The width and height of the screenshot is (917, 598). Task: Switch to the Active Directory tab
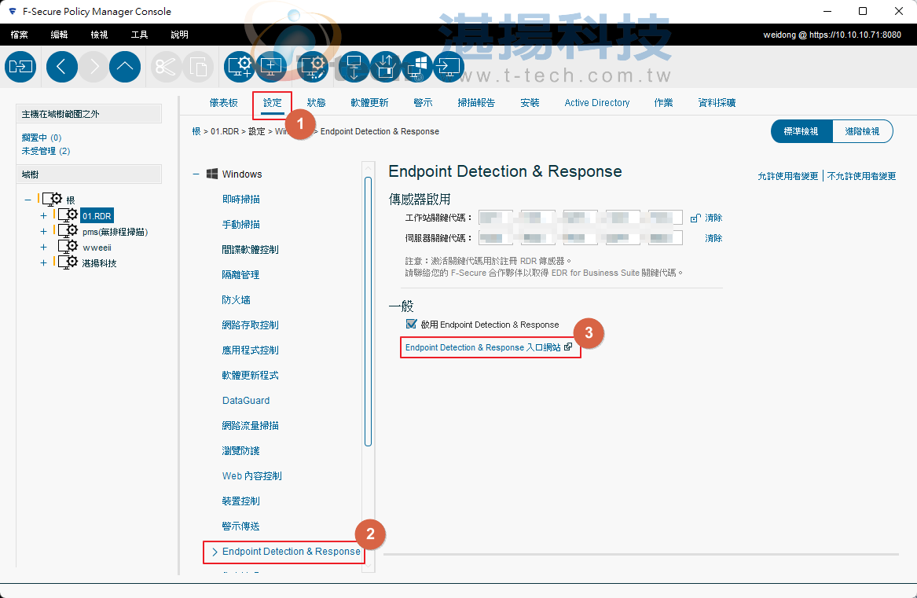pyautogui.click(x=597, y=103)
